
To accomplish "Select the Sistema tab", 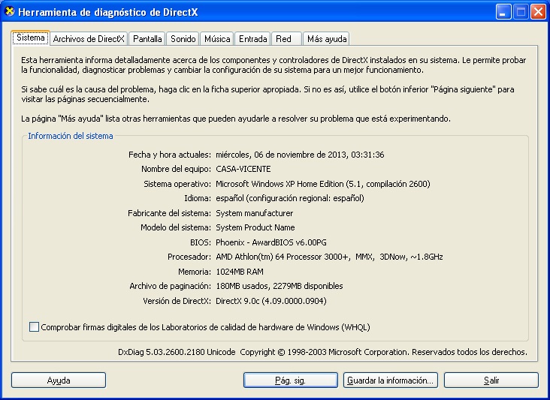I will point(31,38).
